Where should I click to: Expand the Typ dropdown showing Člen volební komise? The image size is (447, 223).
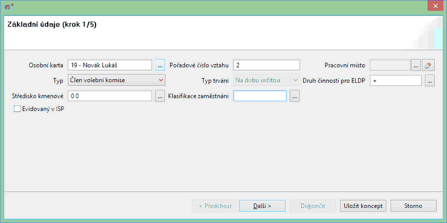117,80
